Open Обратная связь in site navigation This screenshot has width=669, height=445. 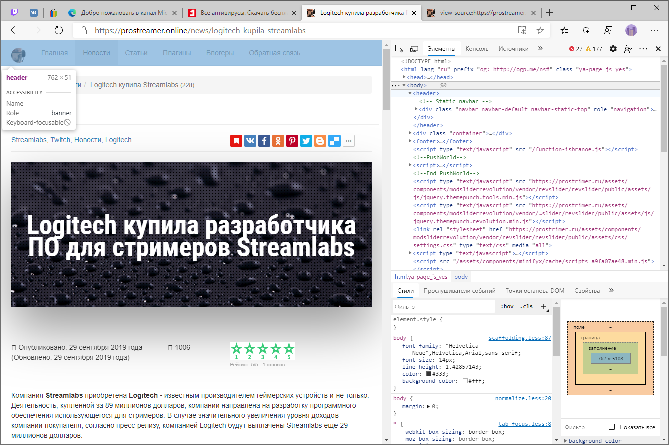(x=275, y=53)
